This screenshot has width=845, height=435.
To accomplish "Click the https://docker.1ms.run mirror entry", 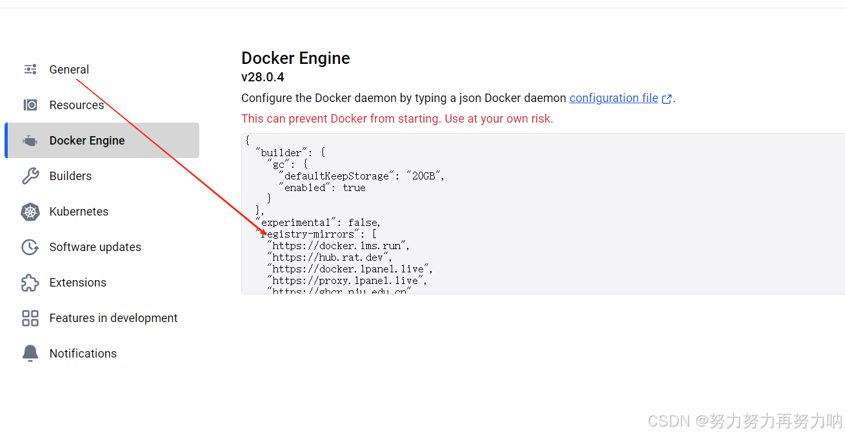I will point(339,246).
